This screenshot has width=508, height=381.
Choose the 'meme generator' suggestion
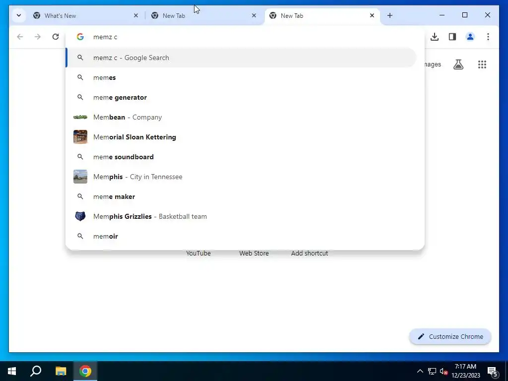coord(241,97)
